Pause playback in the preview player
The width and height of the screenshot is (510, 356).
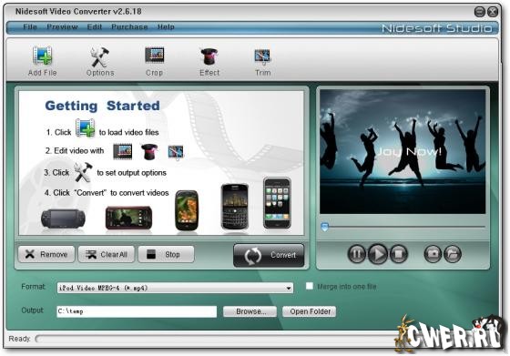tap(357, 254)
